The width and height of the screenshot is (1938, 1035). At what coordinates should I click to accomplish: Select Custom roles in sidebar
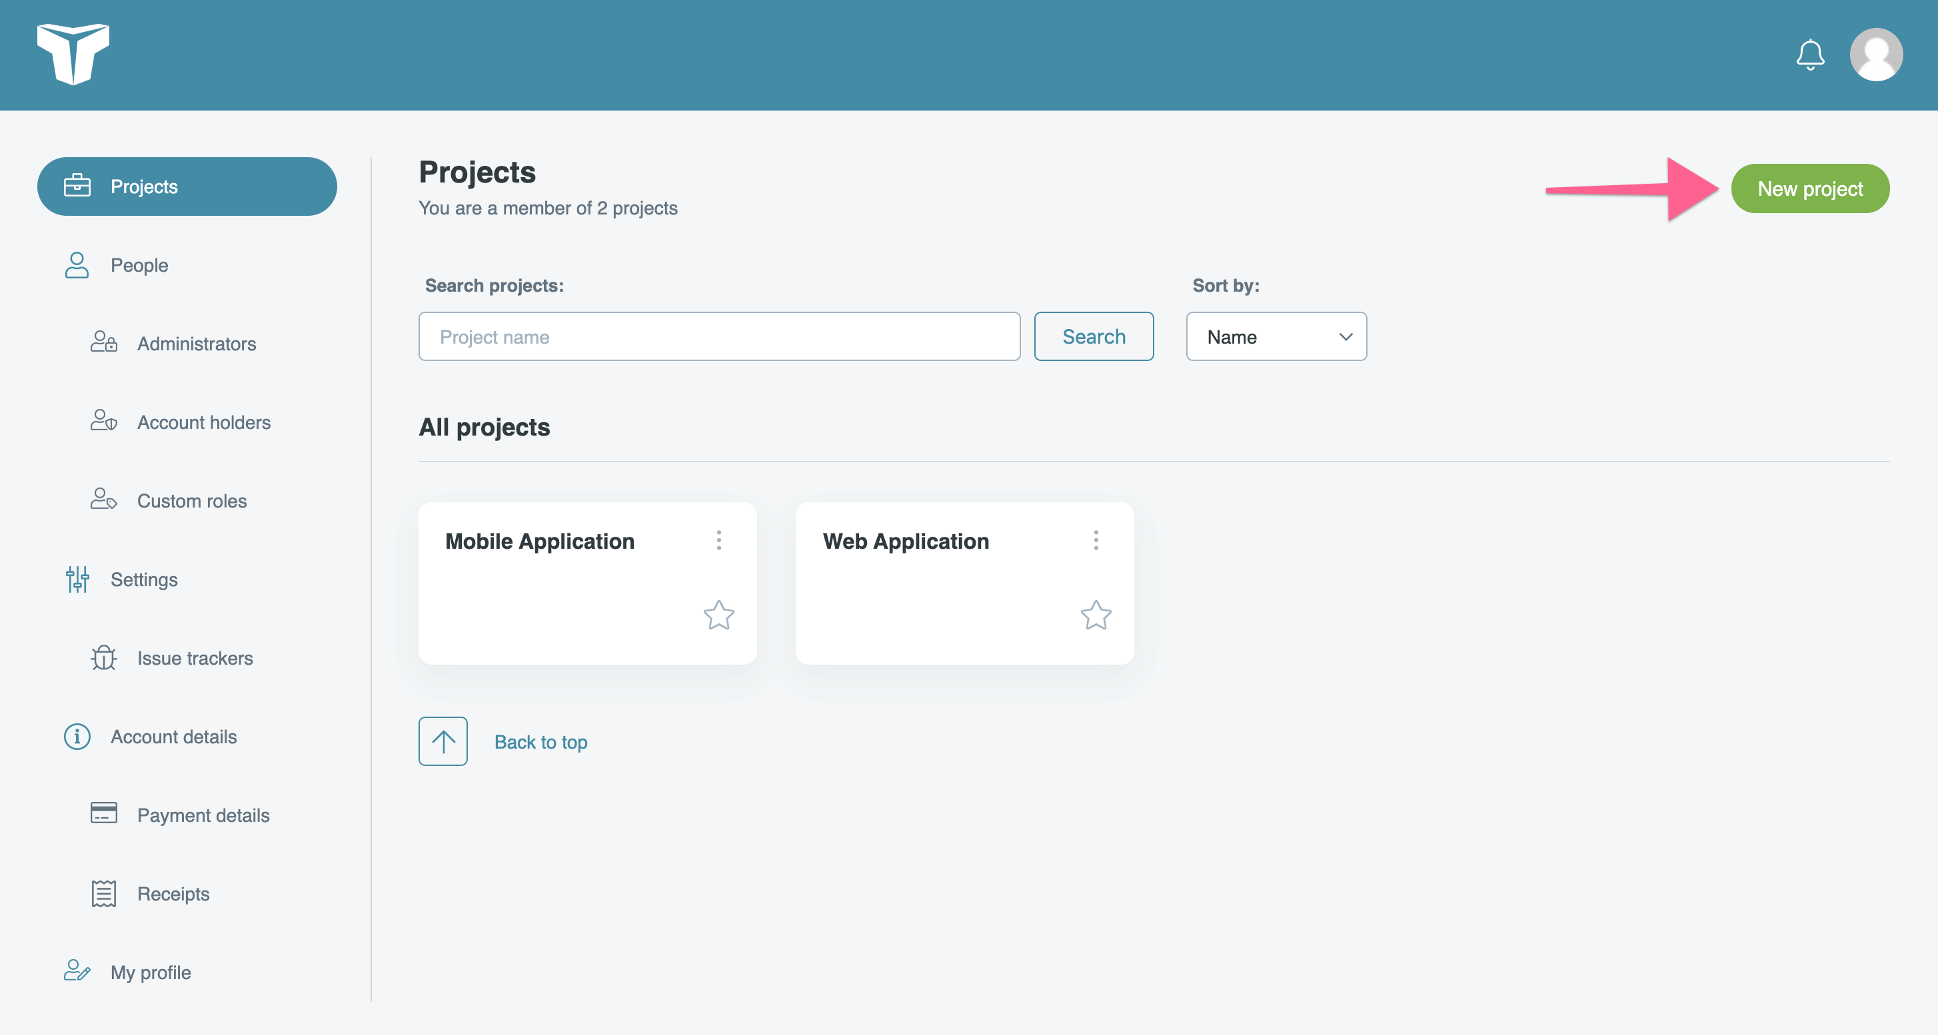(192, 501)
